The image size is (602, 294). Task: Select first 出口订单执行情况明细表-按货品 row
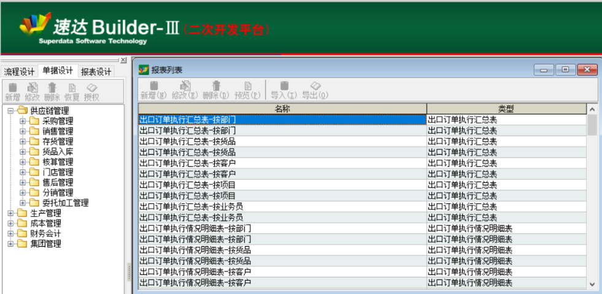[282, 250]
